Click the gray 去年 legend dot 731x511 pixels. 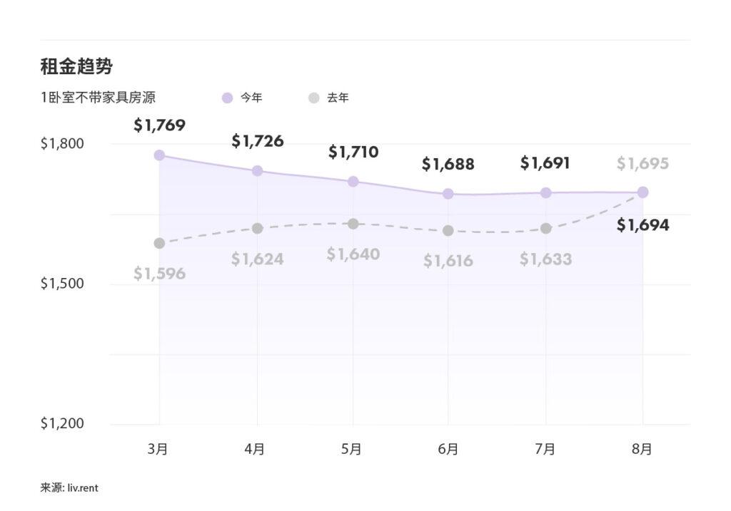pyautogui.click(x=314, y=98)
